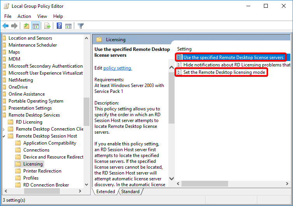Go up one level using folder icon

pyautogui.click(x=26, y=26)
